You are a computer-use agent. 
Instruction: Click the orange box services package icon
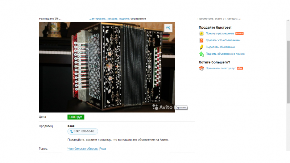coord(202,68)
